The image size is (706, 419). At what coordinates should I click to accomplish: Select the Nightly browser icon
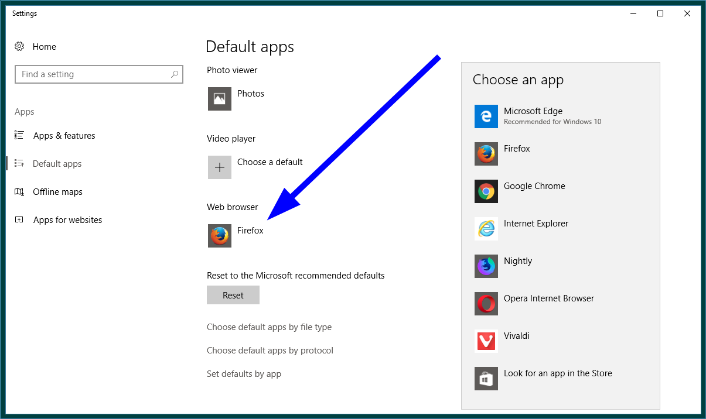[x=486, y=266]
